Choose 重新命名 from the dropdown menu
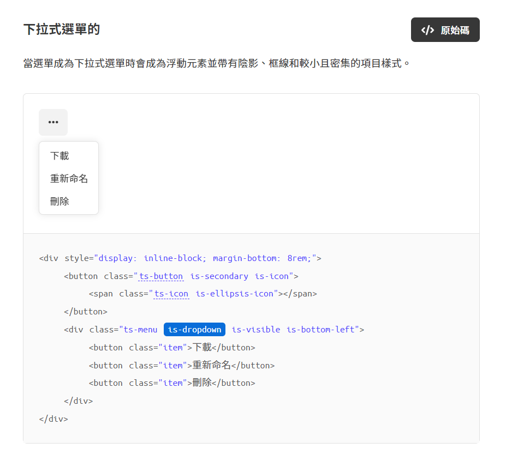This screenshot has width=506, height=467. [68, 178]
